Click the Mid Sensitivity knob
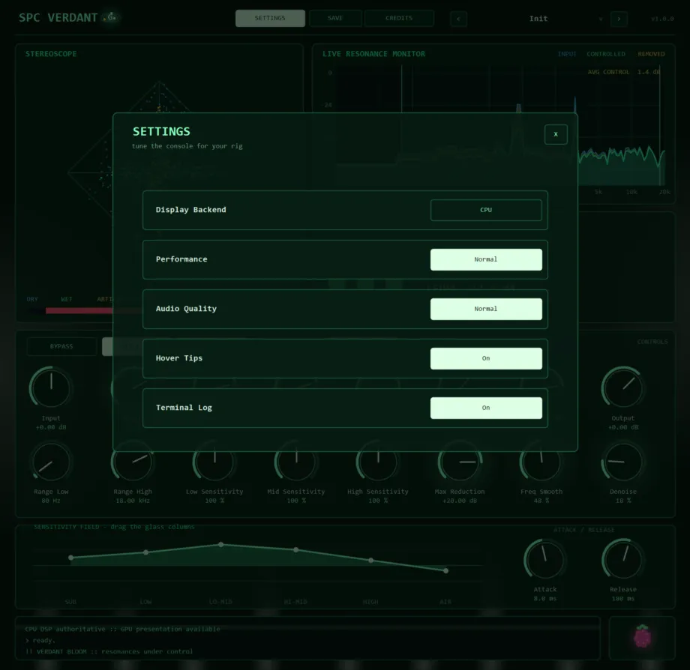 pos(296,462)
